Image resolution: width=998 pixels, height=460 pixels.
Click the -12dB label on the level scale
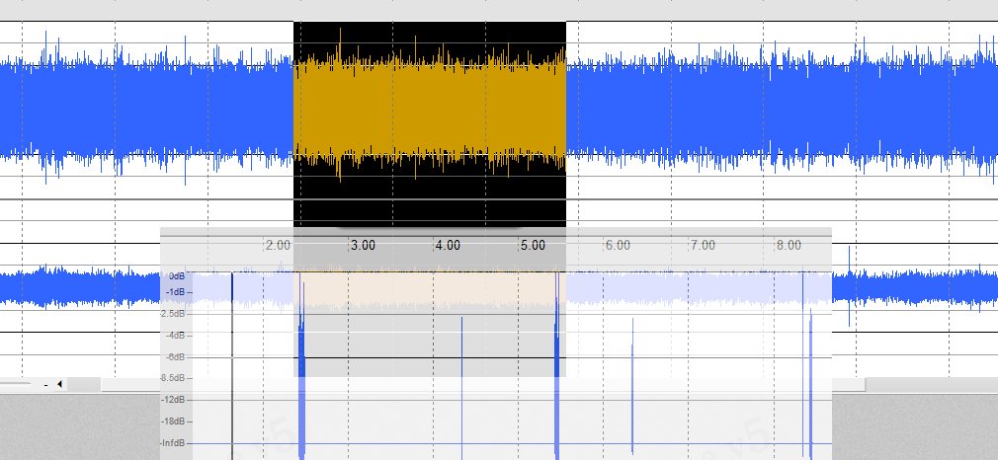174,400
